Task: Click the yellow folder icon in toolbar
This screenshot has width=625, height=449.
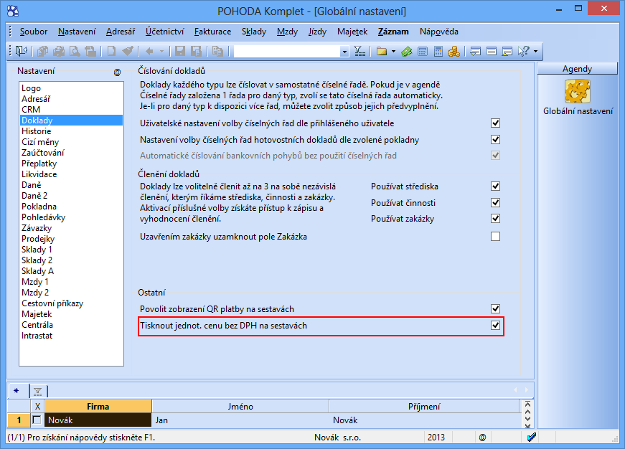Action: click(x=382, y=51)
